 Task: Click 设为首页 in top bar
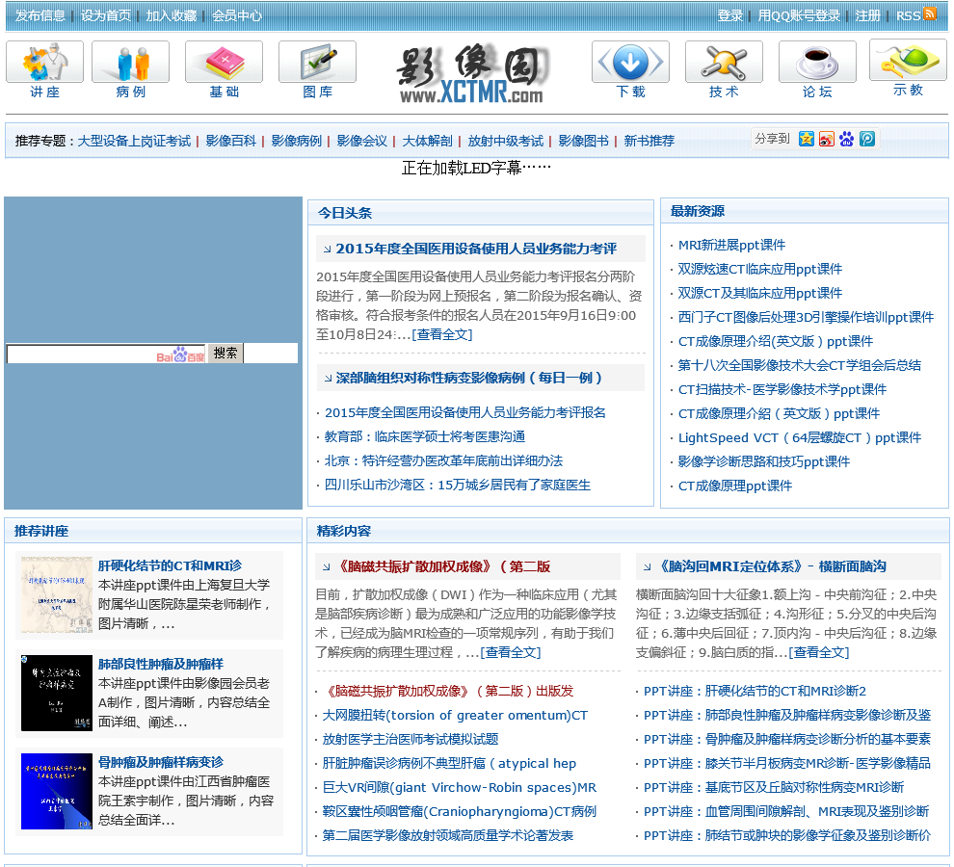click(x=106, y=15)
